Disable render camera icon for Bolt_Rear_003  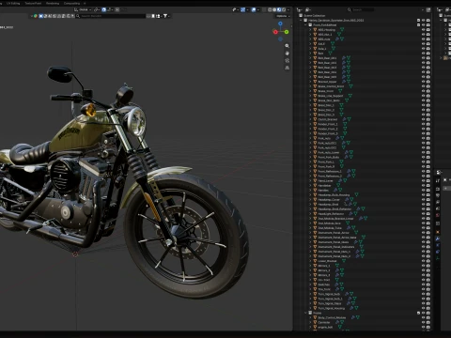(428, 68)
